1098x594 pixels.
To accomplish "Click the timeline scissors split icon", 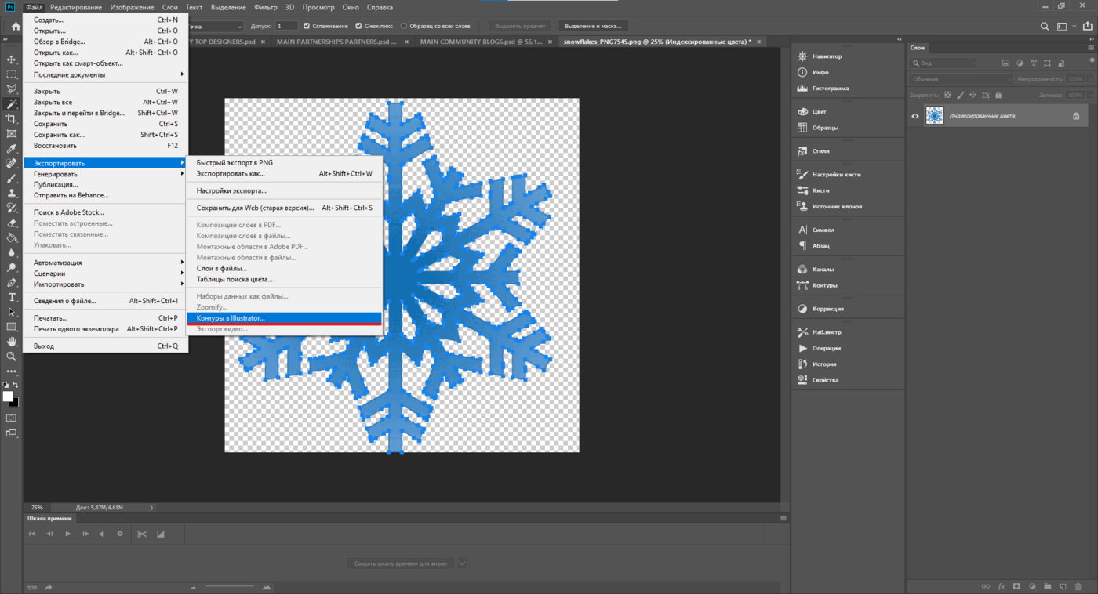I will click(142, 534).
